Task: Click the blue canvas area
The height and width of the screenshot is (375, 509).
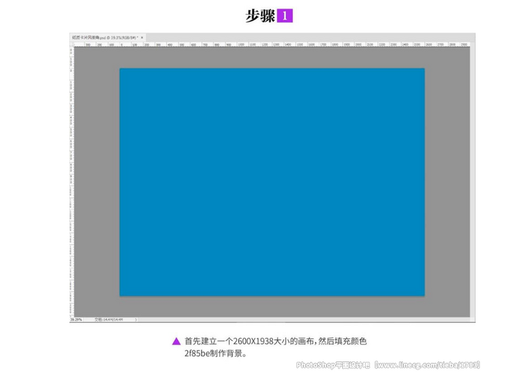Action: point(272,182)
